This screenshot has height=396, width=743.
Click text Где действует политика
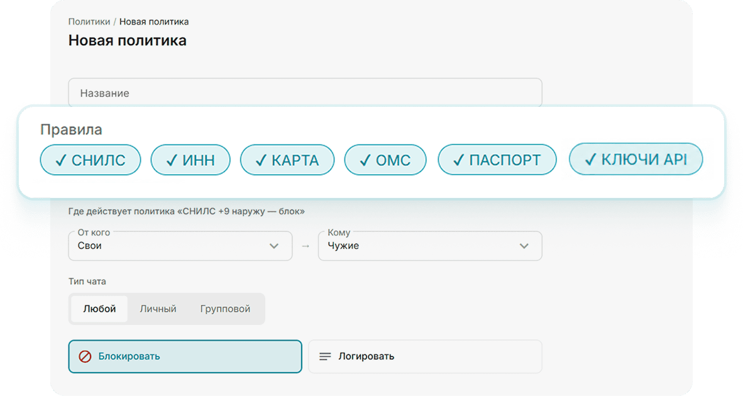click(121, 211)
